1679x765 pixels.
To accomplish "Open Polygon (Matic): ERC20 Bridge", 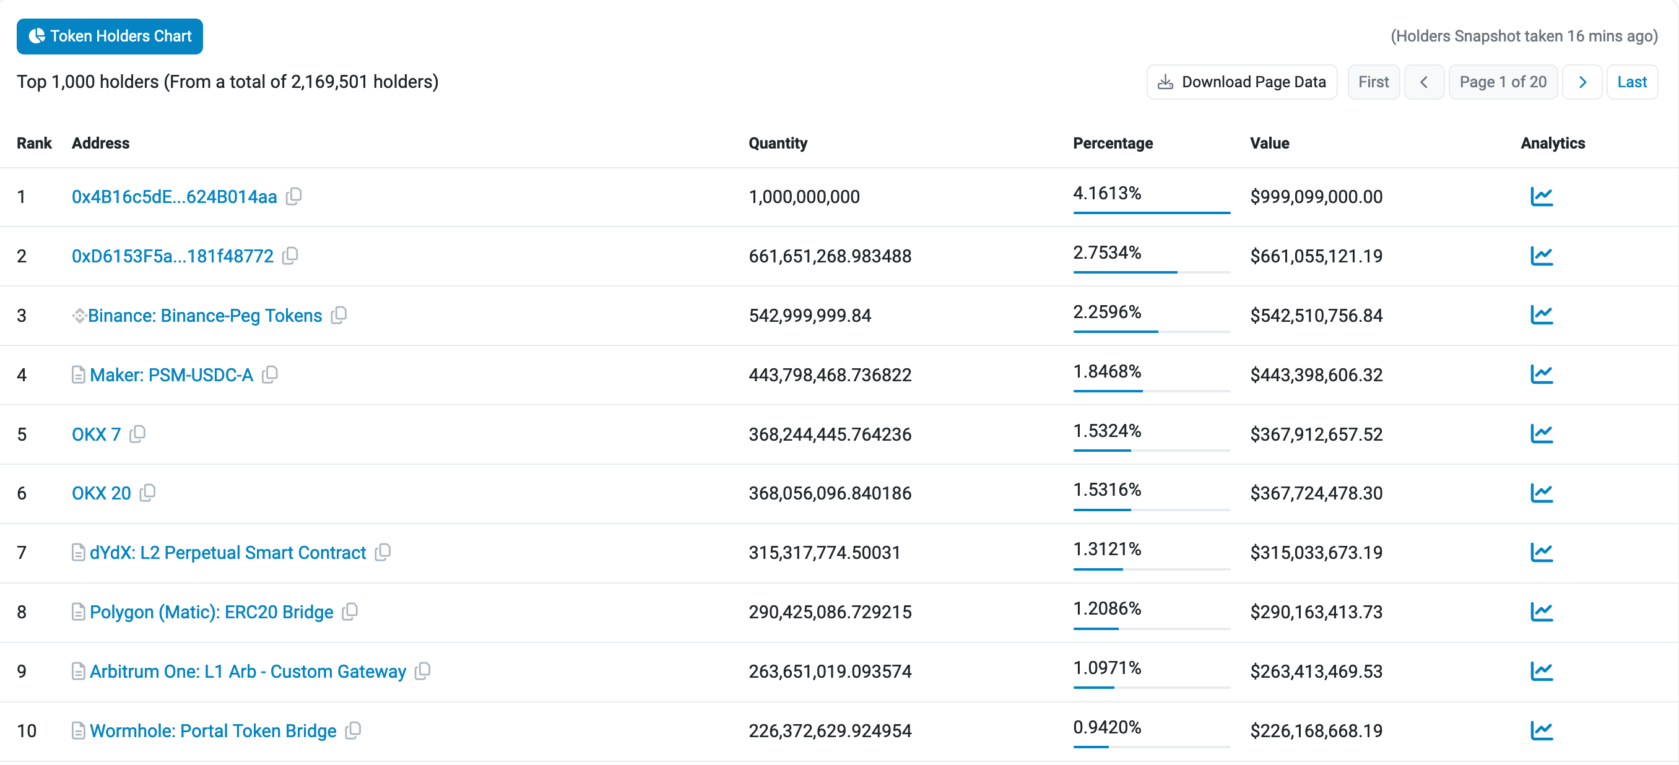I will (x=212, y=612).
